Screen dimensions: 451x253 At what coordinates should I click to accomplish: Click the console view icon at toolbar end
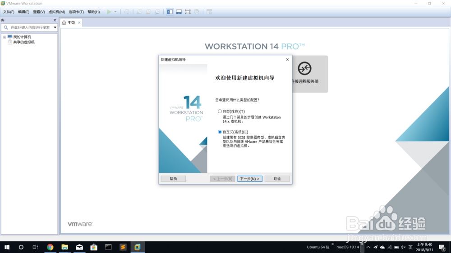click(209, 12)
